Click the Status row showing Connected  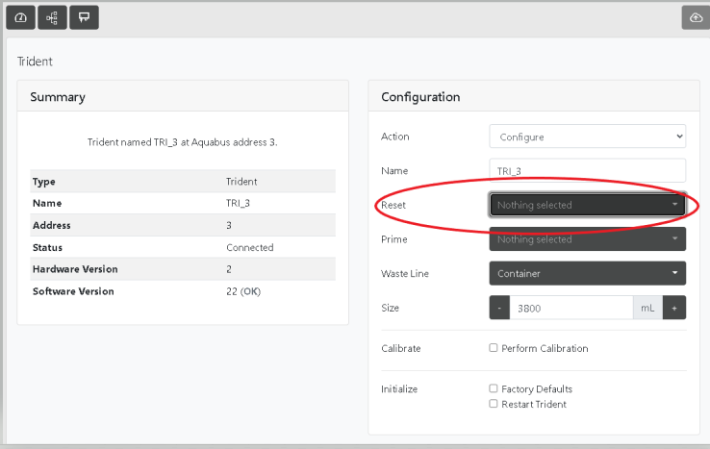(183, 247)
